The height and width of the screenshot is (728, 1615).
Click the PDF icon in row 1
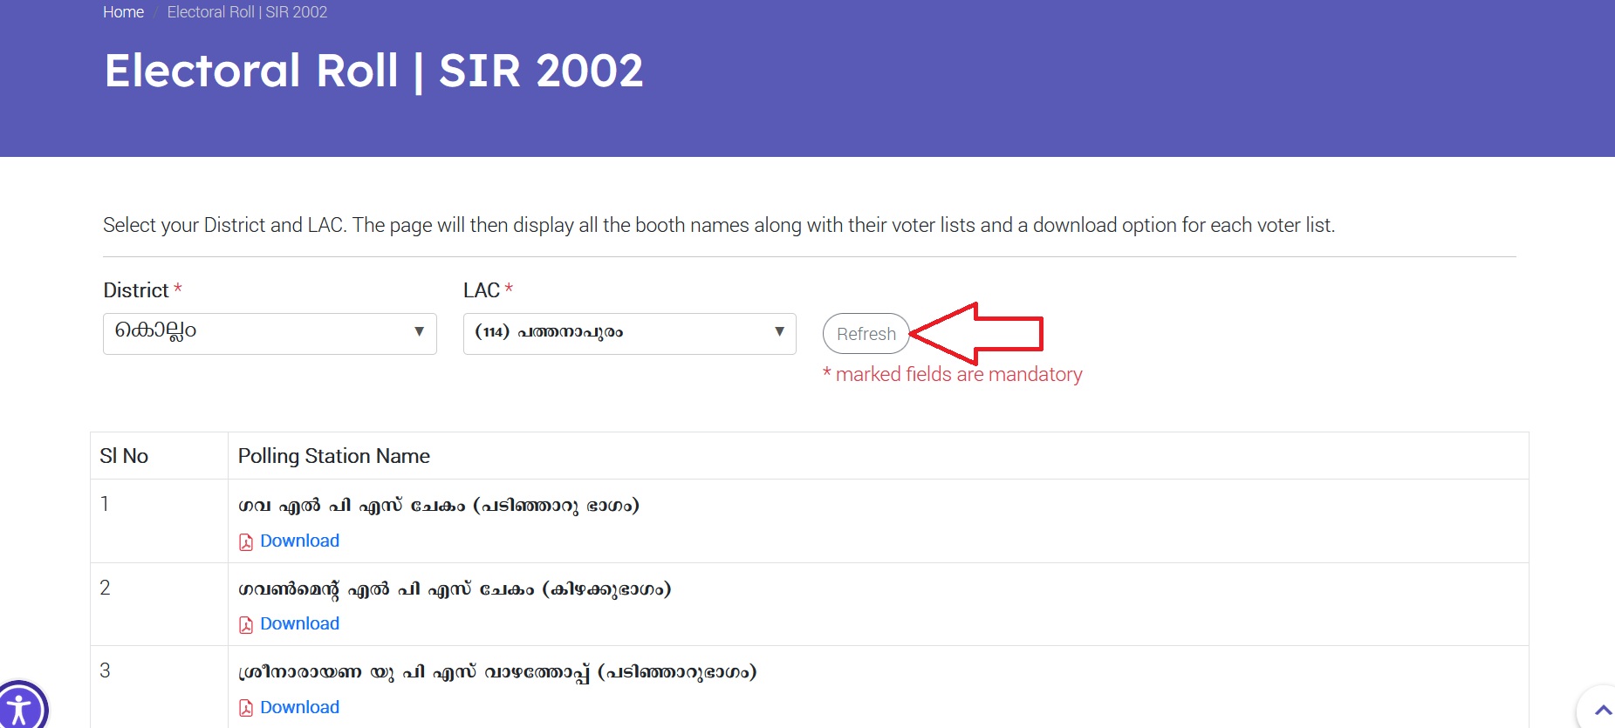tap(246, 542)
